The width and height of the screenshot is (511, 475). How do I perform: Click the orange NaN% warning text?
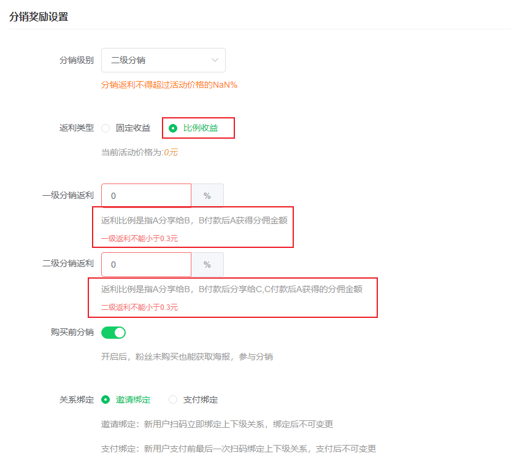pos(172,86)
